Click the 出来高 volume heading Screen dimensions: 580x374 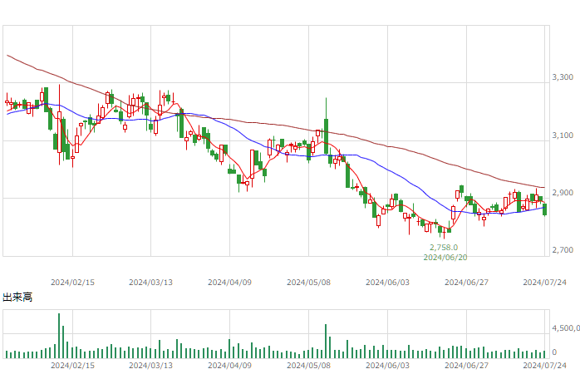[x=17, y=297]
